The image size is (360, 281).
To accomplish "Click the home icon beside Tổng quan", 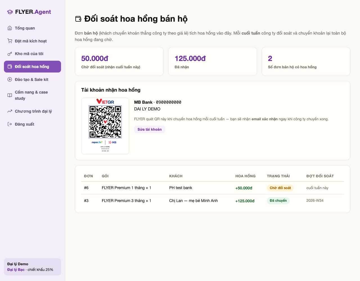I will click(x=10, y=28).
